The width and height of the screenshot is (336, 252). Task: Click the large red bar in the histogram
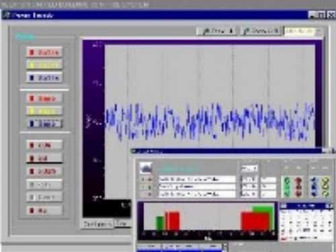(x=255, y=221)
